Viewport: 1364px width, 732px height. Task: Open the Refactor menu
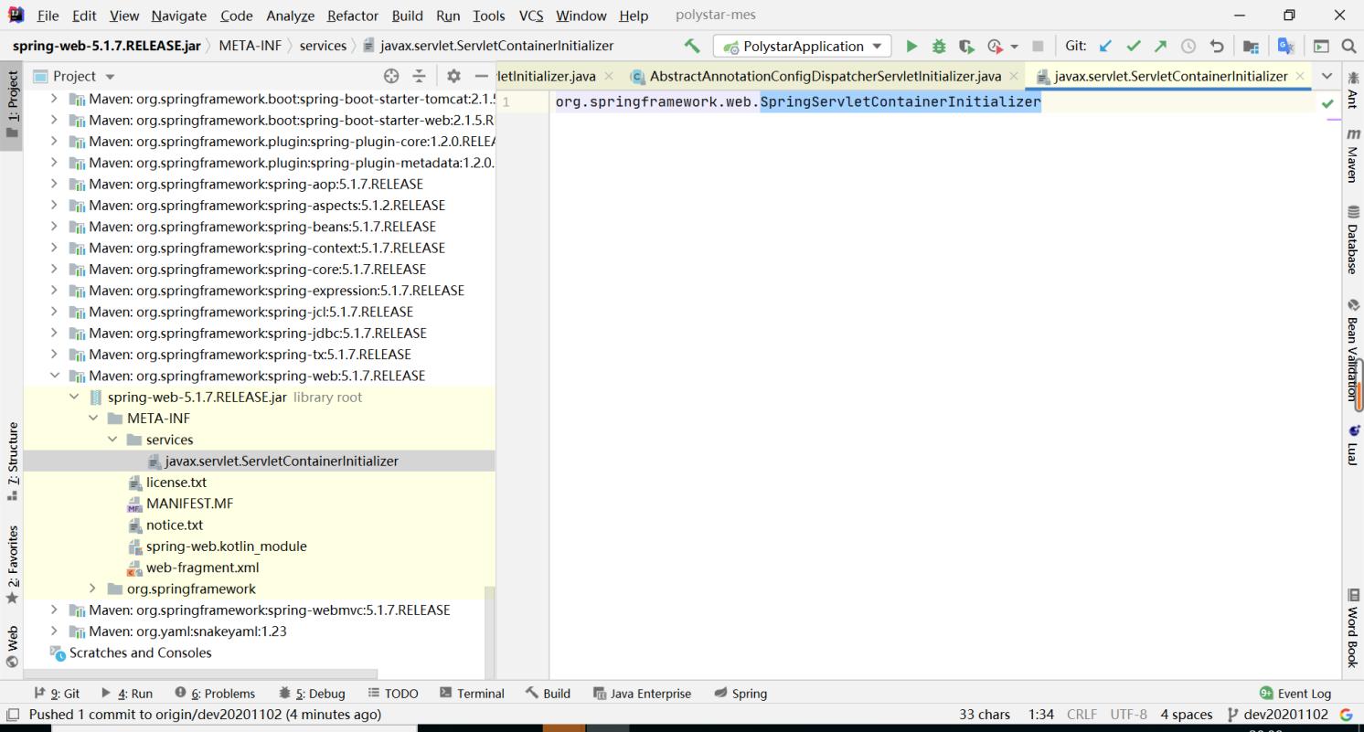point(353,16)
